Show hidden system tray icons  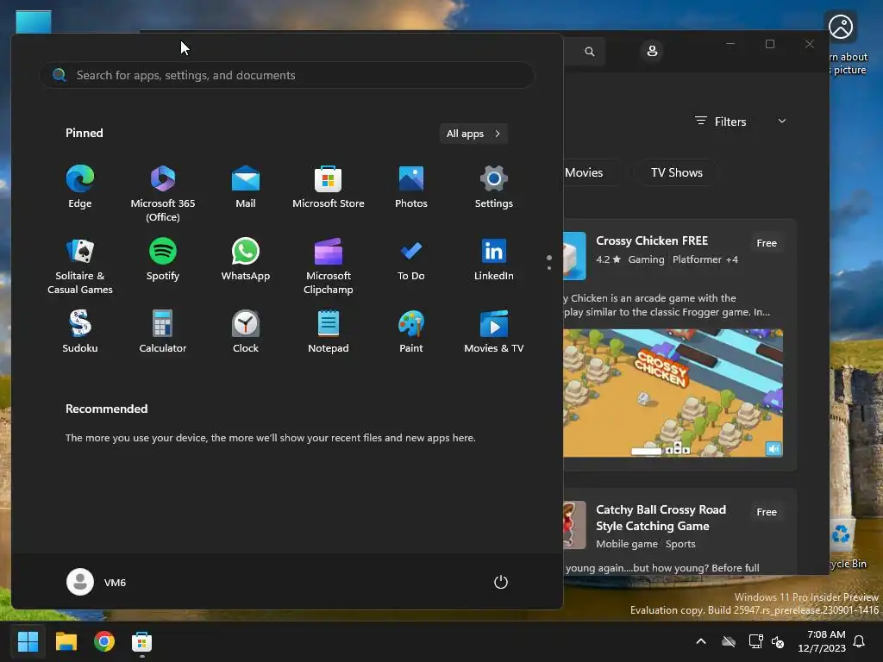[701, 641]
